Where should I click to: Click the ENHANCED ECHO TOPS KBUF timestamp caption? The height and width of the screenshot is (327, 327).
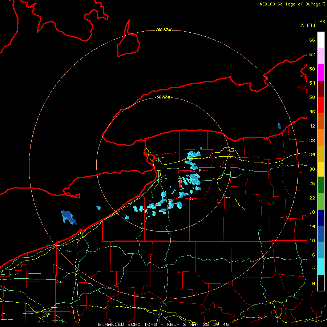pos(163,324)
